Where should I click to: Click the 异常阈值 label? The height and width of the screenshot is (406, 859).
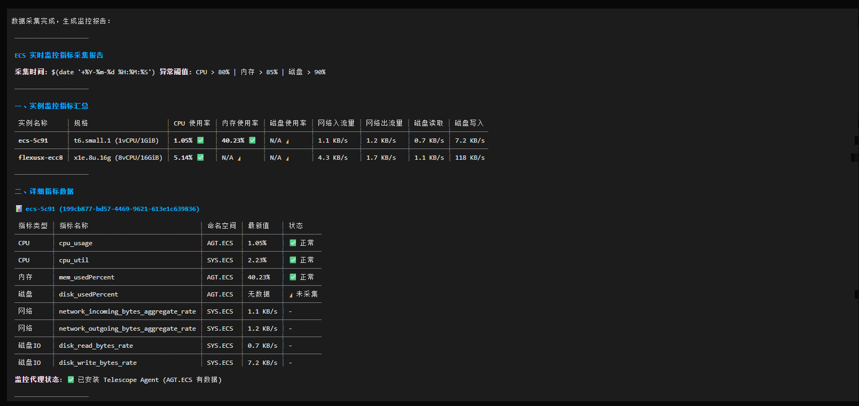(x=175, y=72)
